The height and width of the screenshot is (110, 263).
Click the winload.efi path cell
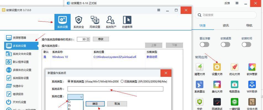tap(115, 57)
